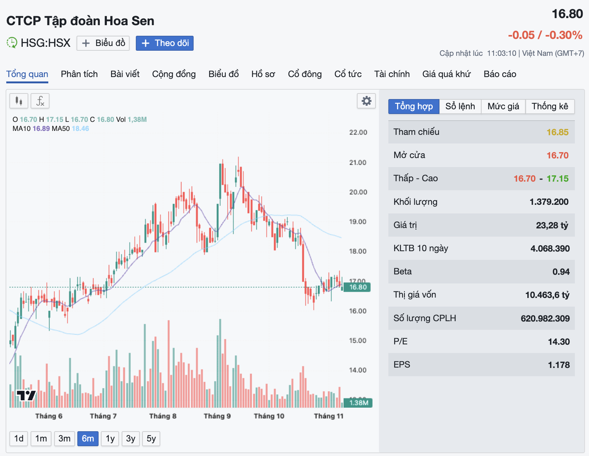Click the TradingView logo on chart

(26, 395)
